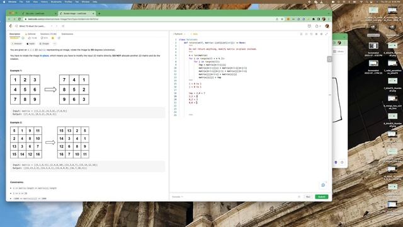403x227 pixels.
Task: Star this problem as favorite
Action: tap(53, 38)
